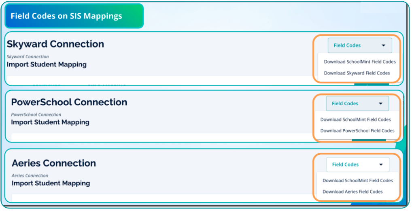Click the italic Aeries Connection breadcrumb
Image resolution: width=412 pixels, height=211 pixels.
coord(30,176)
